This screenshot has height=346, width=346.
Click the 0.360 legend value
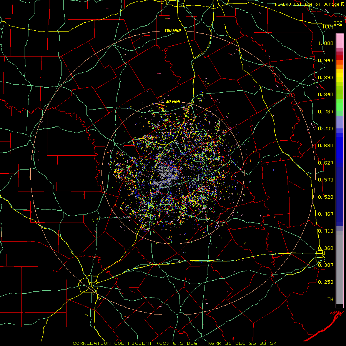[326, 248]
